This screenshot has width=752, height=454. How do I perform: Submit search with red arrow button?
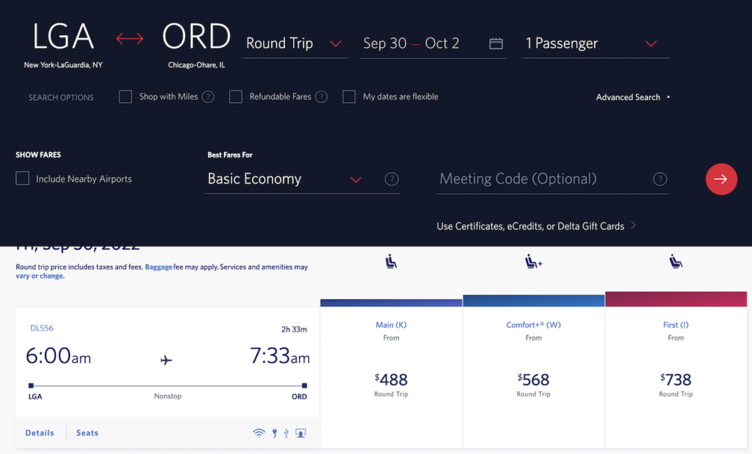[721, 179]
